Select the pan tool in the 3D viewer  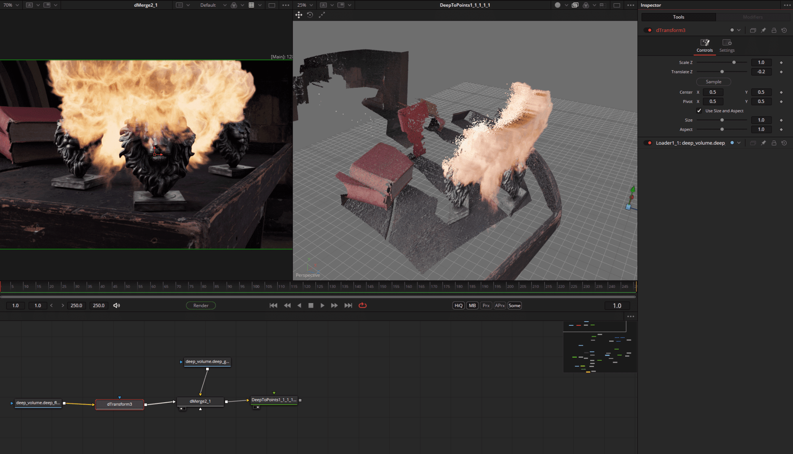pos(299,15)
